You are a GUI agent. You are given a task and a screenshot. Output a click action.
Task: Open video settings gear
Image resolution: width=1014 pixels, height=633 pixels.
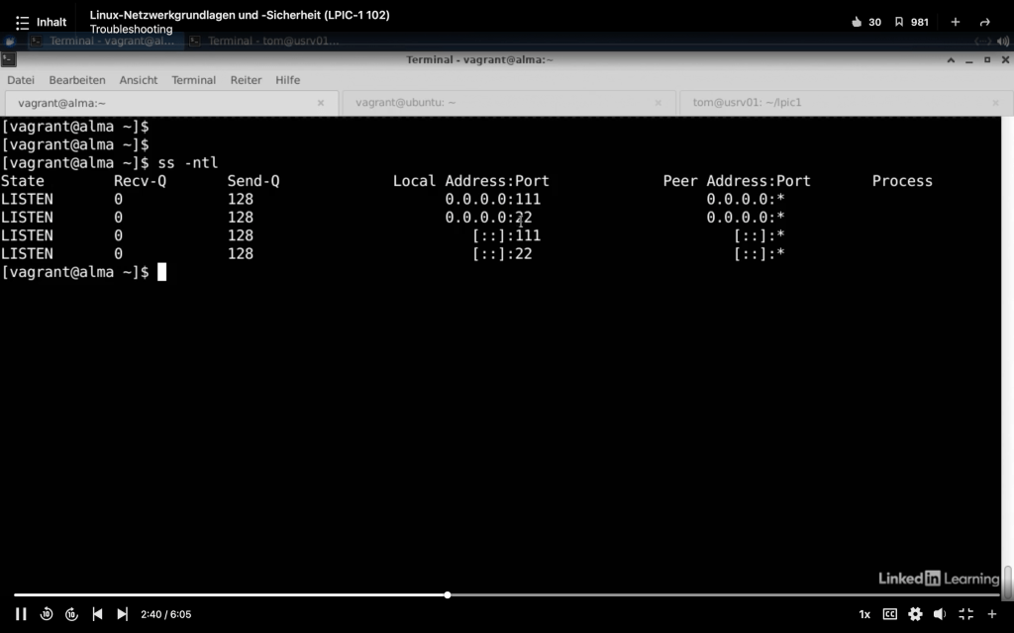tap(915, 614)
